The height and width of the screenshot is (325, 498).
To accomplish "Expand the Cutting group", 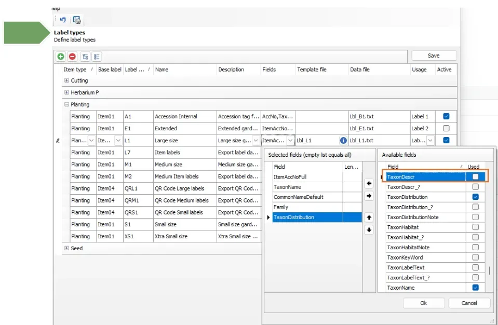I will pos(66,80).
